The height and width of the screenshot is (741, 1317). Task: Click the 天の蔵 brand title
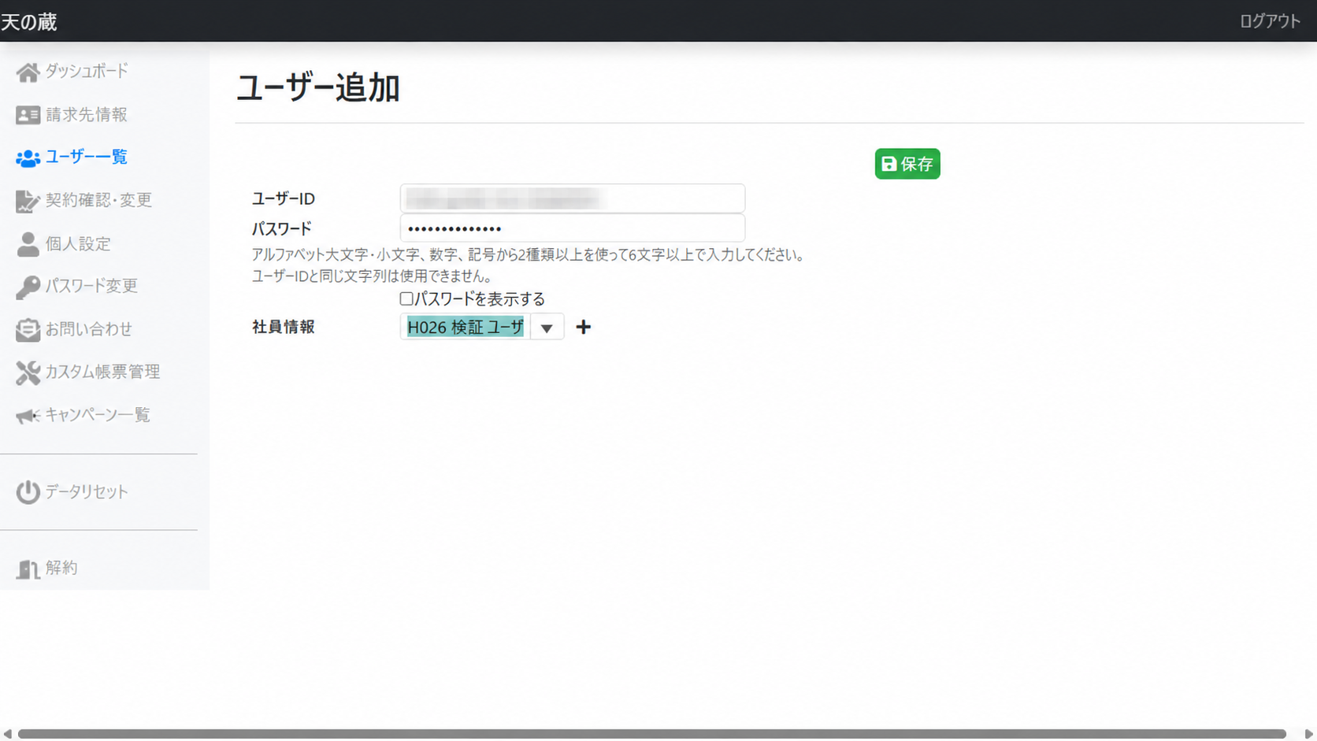pyautogui.click(x=28, y=22)
